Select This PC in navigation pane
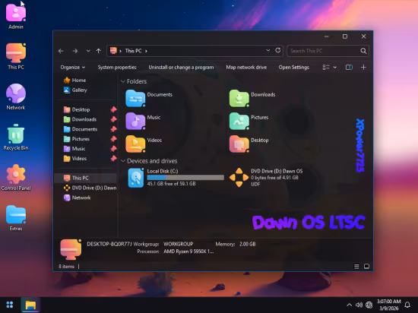The image size is (418, 313). 85,178
